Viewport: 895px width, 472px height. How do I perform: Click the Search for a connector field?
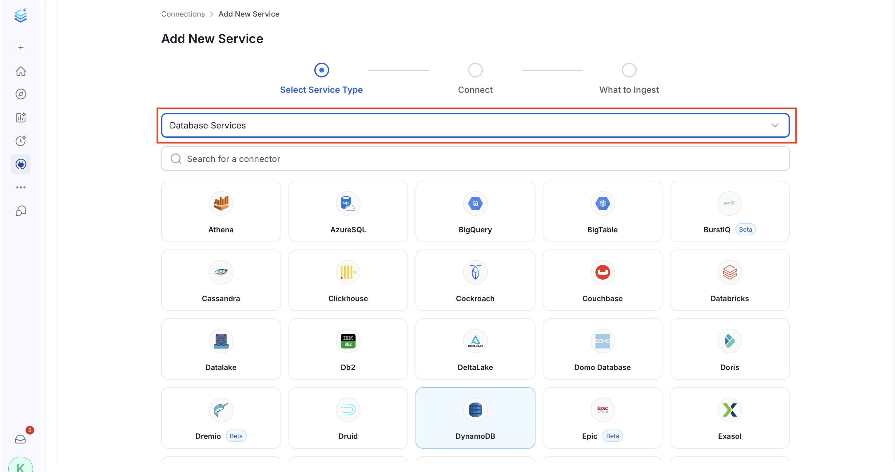(x=475, y=159)
